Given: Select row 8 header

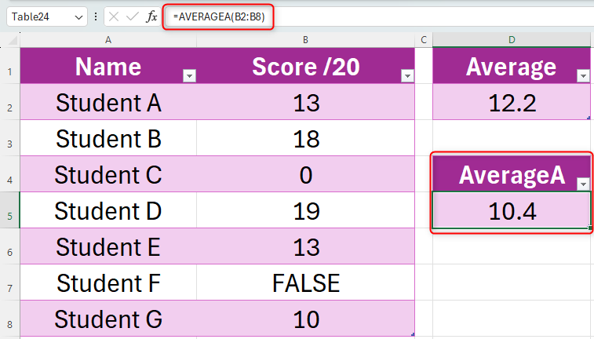Looking at the screenshot, I should (10, 318).
